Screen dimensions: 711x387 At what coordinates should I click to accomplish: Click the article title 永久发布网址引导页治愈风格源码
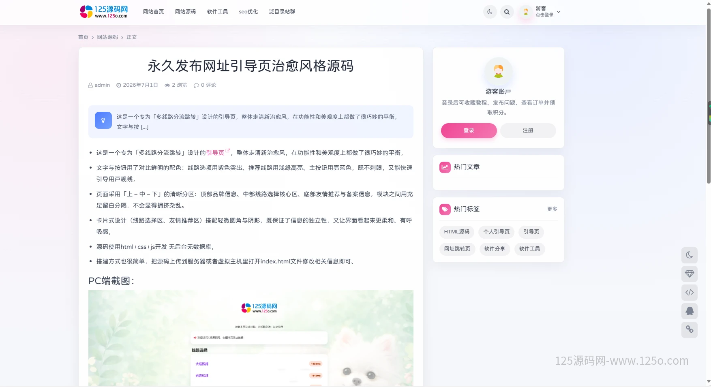pos(251,66)
